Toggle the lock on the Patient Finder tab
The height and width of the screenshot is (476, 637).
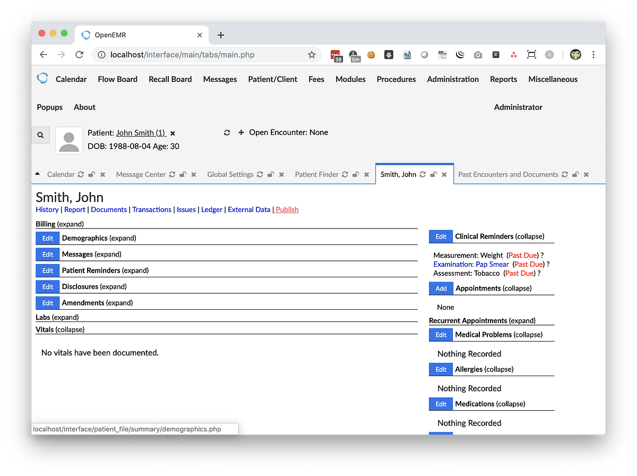pyautogui.click(x=355, y=174)
